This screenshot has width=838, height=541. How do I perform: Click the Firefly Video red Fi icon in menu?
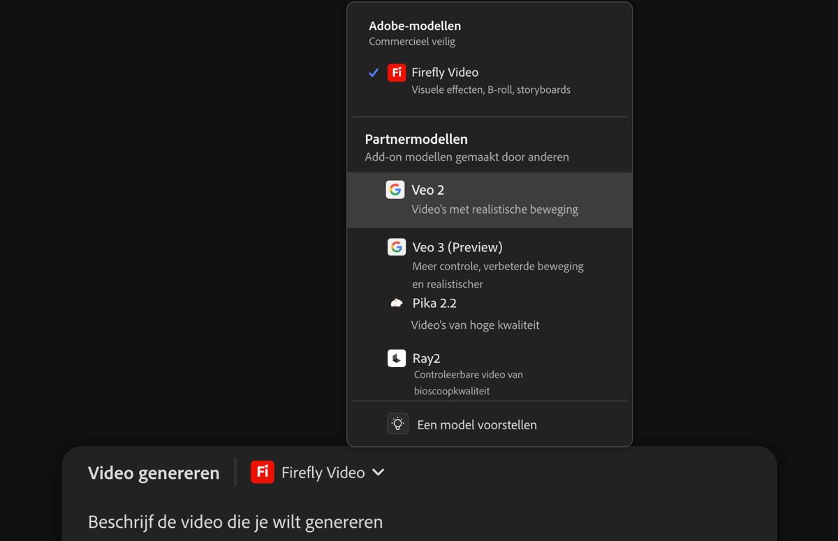click(x=397, y=72)
